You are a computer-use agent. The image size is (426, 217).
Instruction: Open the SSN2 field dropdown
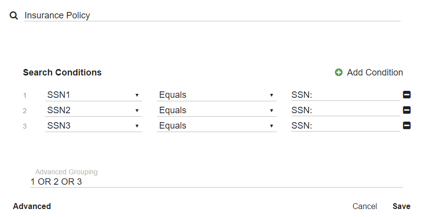coord(93,110)
